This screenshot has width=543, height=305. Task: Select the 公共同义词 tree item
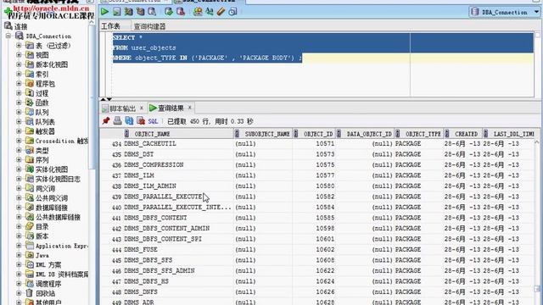[x=52, y=198]
